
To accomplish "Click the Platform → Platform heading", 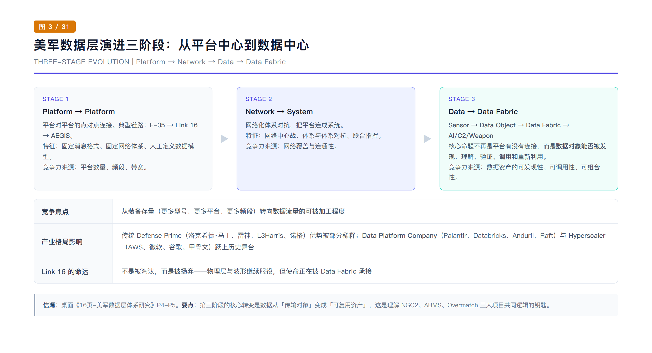I will coord(79,112).
